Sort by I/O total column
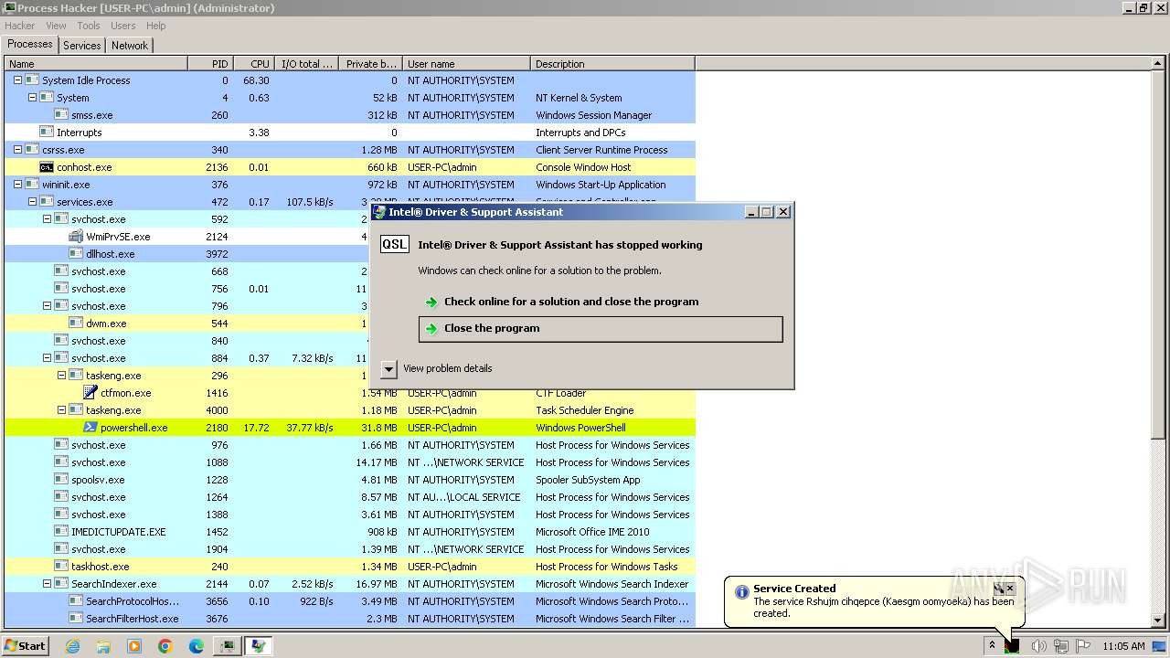The width and height of the screenshot is (1170, 658). click(307, 64)
